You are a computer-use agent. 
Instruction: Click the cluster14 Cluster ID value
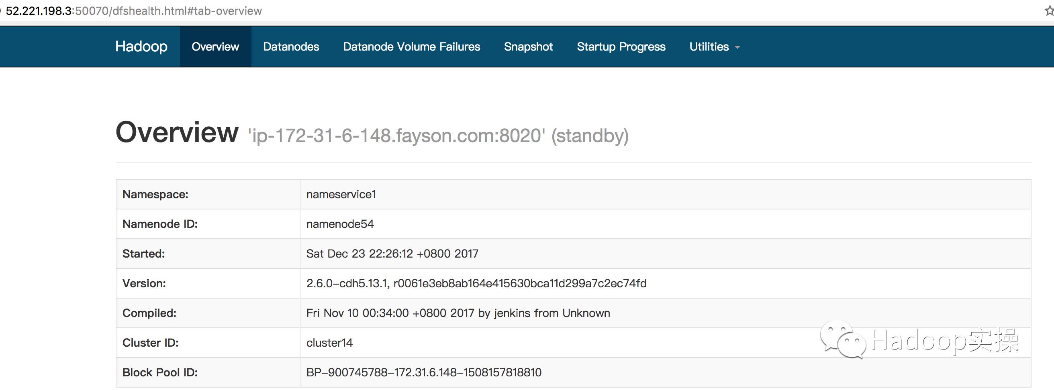tap(329, 343)
